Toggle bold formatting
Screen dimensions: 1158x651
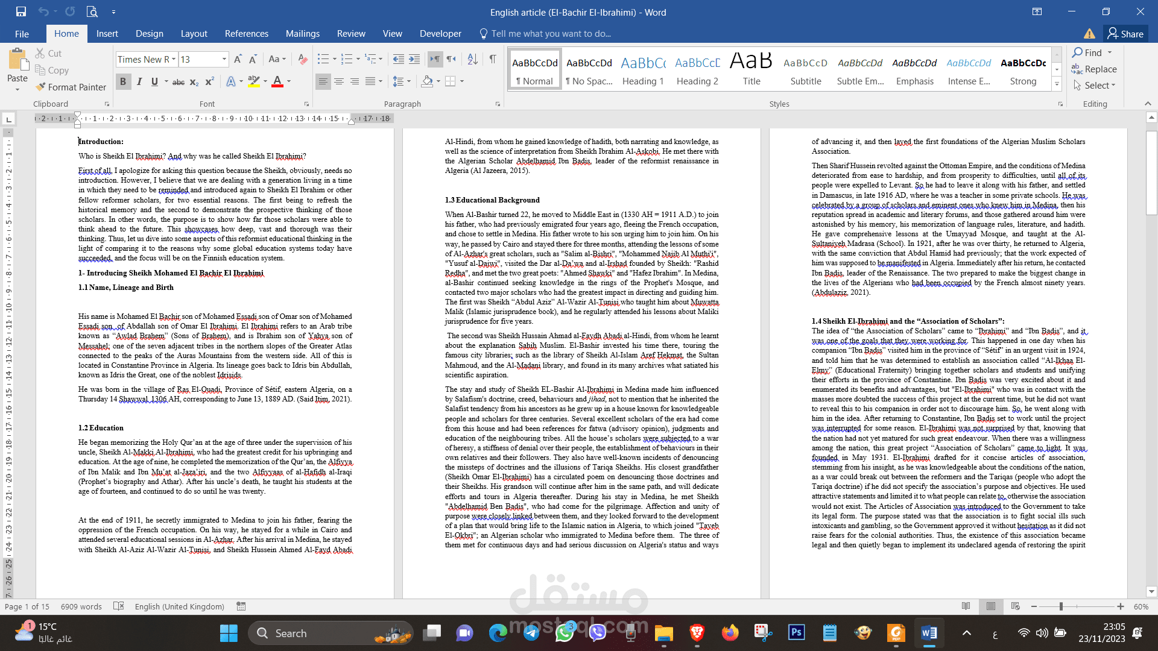[x=123, y=81]
